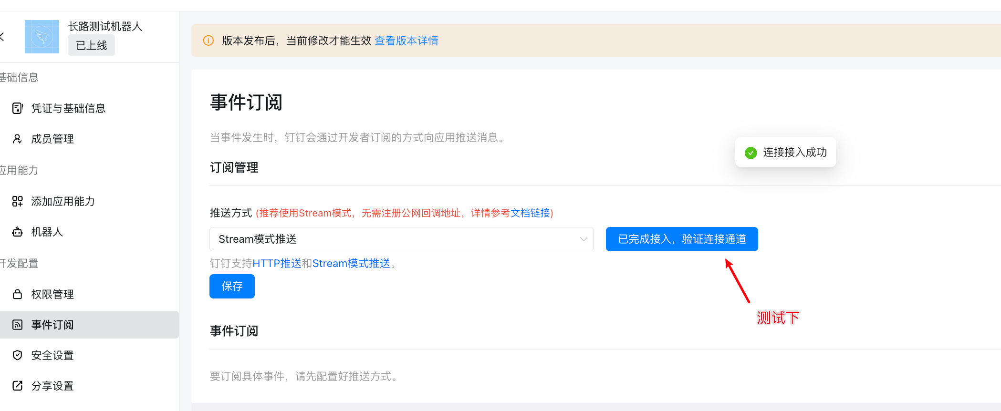This screenshot has height=411, width=1001.
Task: Click the share settings export icon
Action: point(17,386)
